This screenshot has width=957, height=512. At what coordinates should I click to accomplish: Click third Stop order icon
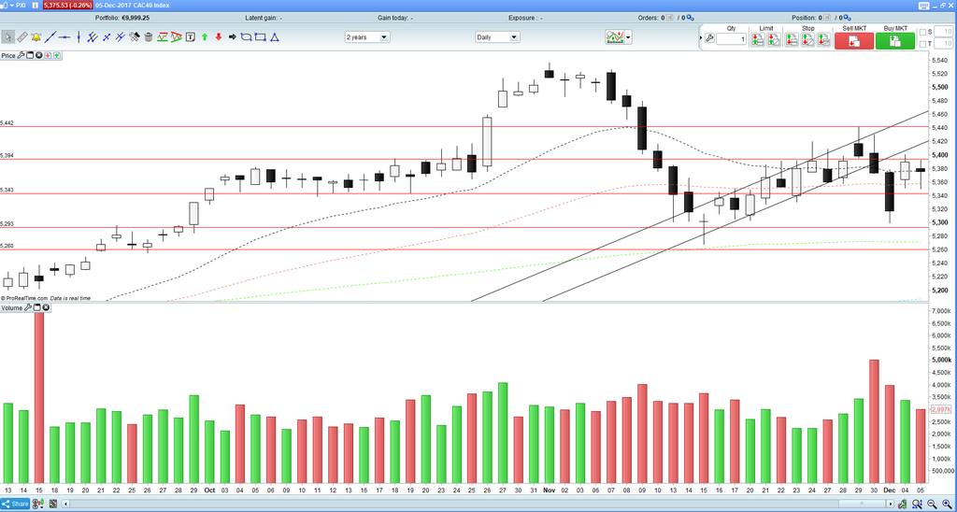[824, 39]
